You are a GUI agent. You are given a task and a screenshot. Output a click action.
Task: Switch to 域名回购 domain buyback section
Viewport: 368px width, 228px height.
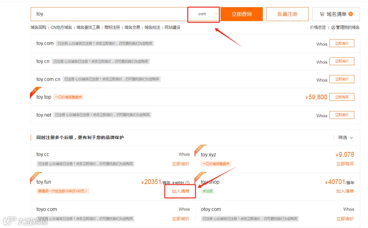click(39, 27)
